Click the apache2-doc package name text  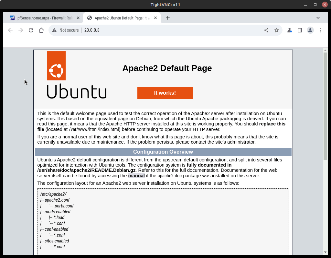[x=169, y=176]
